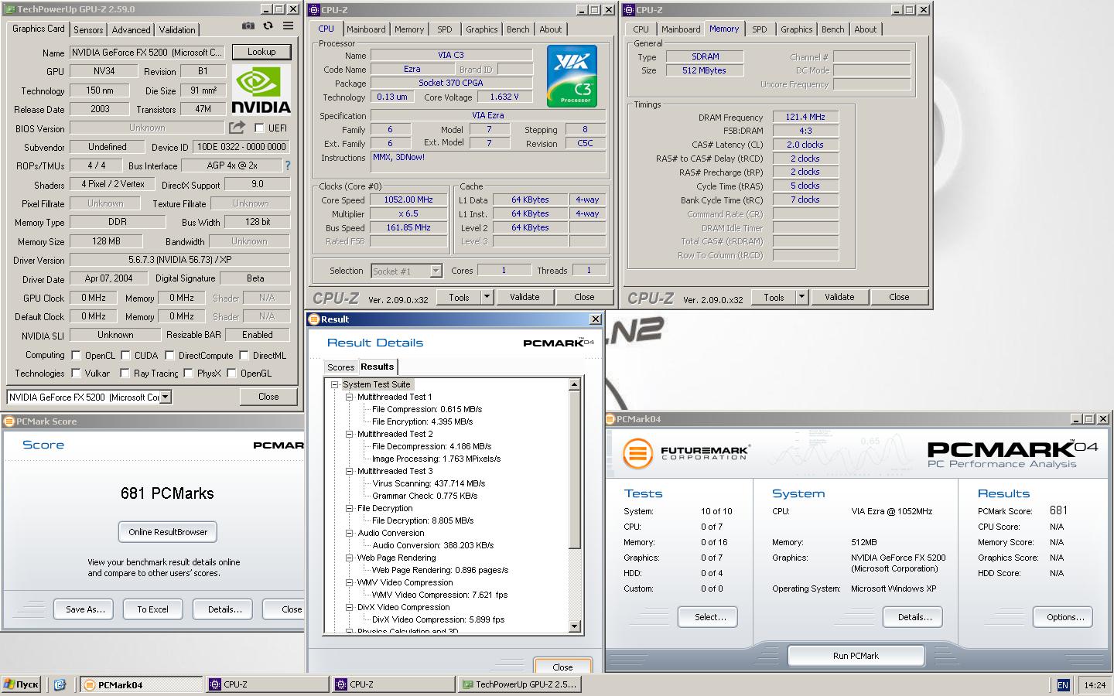Switch to the Sensors tab in GPU-Z
This screenshot has width=1114, height=696.
point(88,30)
